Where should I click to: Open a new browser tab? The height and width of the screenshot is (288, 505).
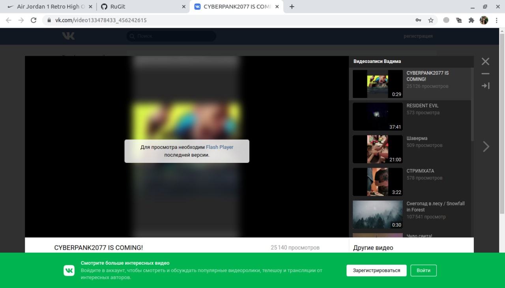292,7
